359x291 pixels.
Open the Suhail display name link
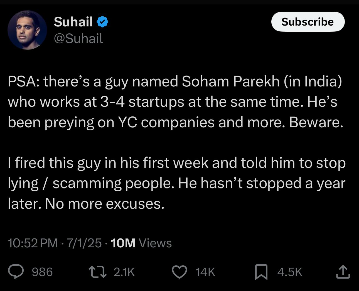pos(73,22)
